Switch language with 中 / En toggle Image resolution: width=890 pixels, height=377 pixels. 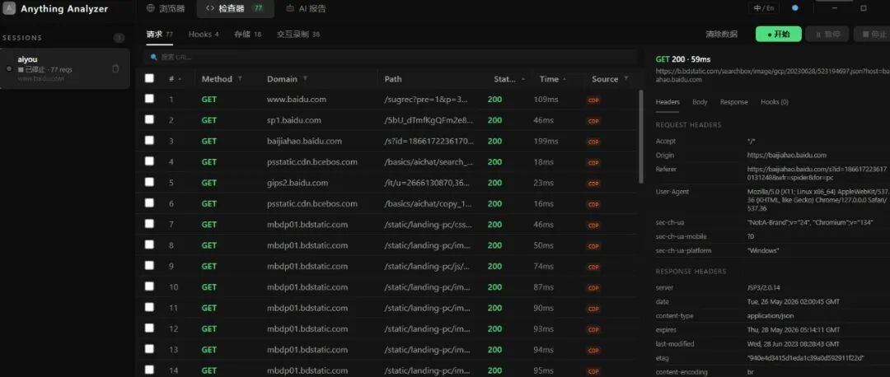point(763,8)
